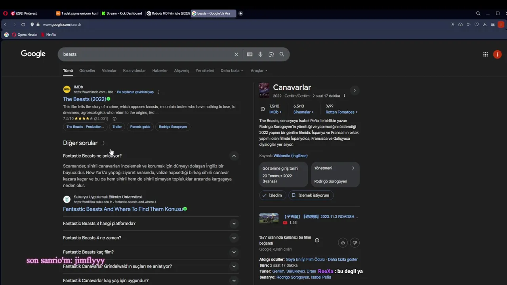Viewport: 507px width, 285px height.
Task: Submit search with magnifier icon
Action: tap(282, 54)
